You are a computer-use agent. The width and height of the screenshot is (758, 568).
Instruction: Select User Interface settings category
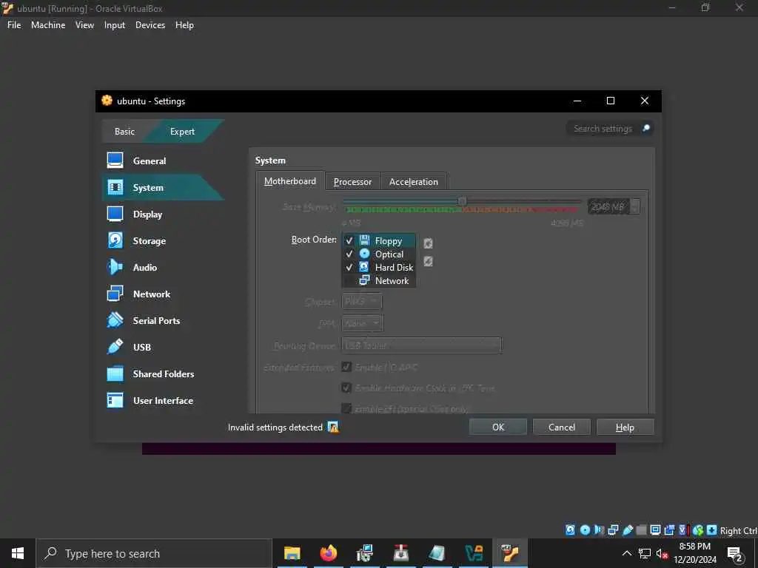click(162, 400)
